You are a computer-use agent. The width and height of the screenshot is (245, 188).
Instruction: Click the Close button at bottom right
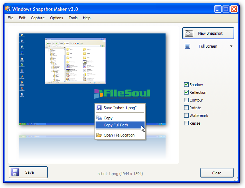(x=217, y=173)
